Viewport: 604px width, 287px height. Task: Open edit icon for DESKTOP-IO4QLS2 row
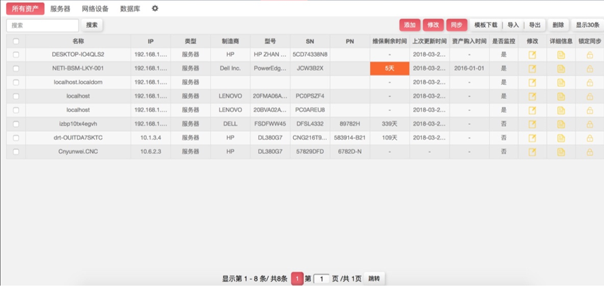click(x=532, y=54)
